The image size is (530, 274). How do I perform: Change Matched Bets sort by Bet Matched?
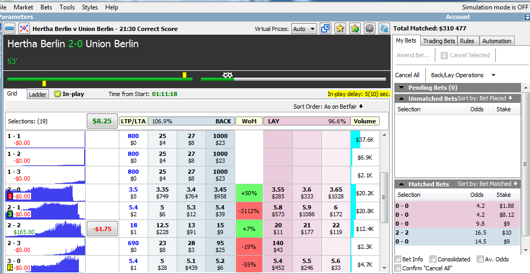(487, 184)
